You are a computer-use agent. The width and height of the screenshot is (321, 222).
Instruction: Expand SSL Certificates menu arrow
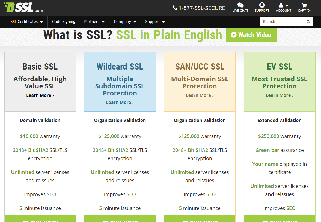point(41,22)
